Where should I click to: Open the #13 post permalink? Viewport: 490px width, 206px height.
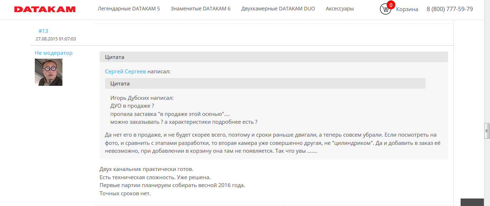43,31
